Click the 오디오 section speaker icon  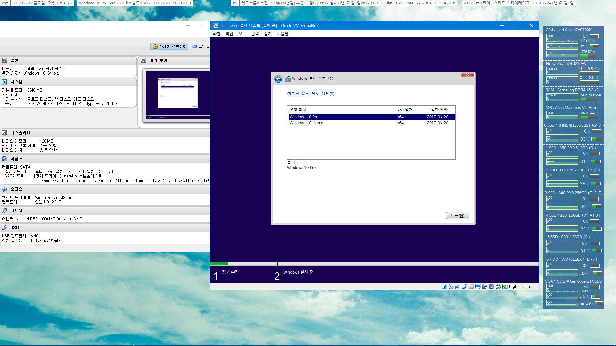(4, 189)
